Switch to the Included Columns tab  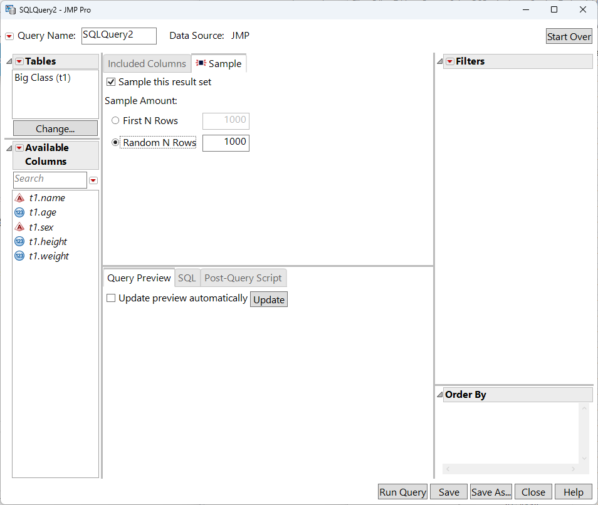[x=146, y=63]
